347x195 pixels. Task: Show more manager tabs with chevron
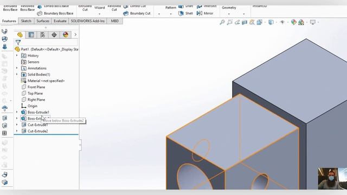pyautogui.click(x=75, y=35)
